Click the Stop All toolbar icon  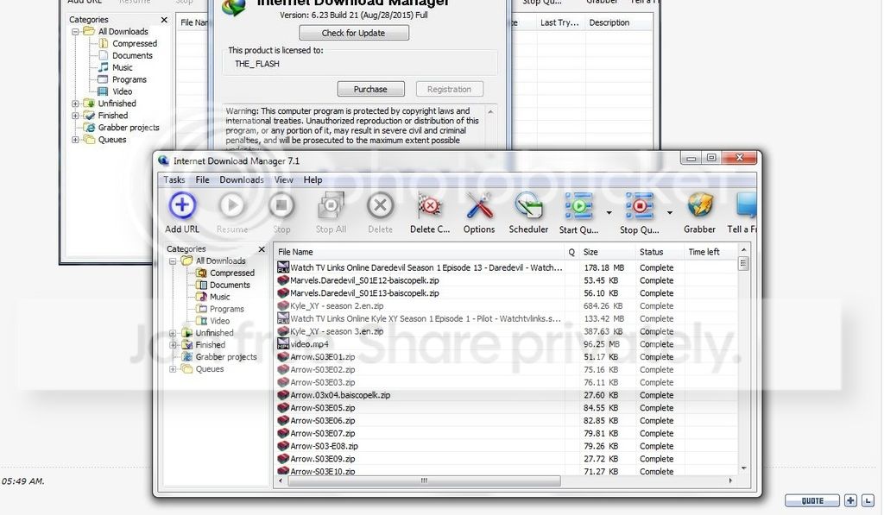331,205
